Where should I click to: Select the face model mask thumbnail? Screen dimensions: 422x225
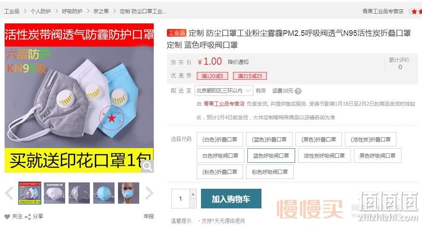click(x=129, y=193)
